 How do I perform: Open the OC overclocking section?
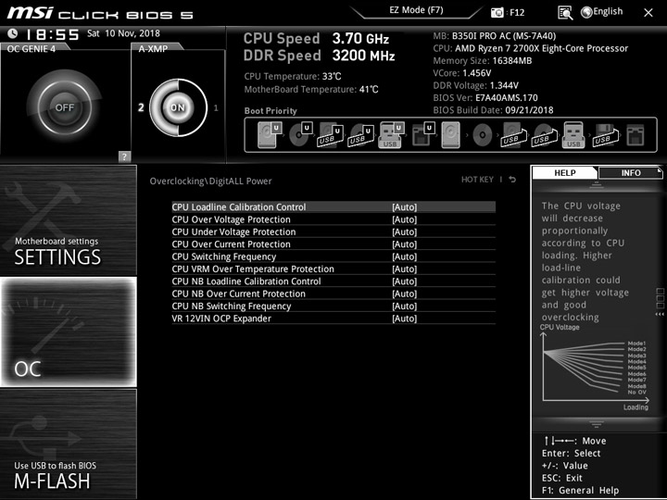tap(68, 332)
